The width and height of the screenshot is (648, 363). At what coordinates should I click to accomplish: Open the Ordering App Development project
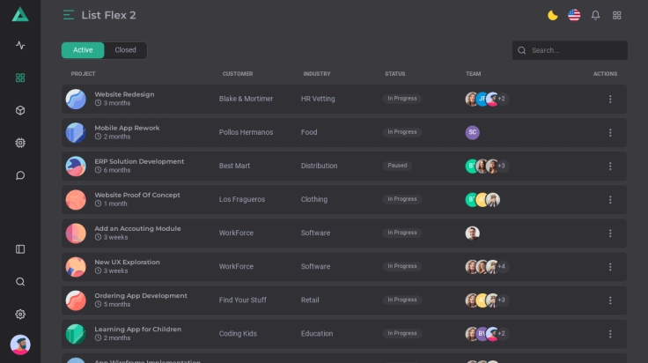pos(141,296)
